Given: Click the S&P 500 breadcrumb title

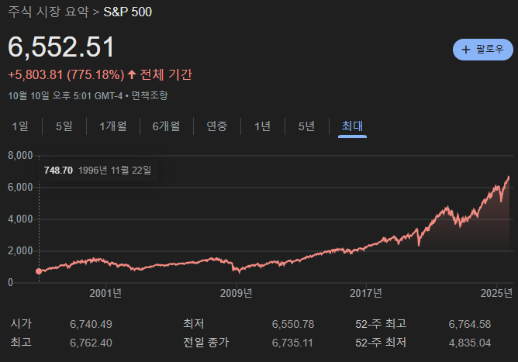Looking at the screenshot, I should (x=128, y=15).
